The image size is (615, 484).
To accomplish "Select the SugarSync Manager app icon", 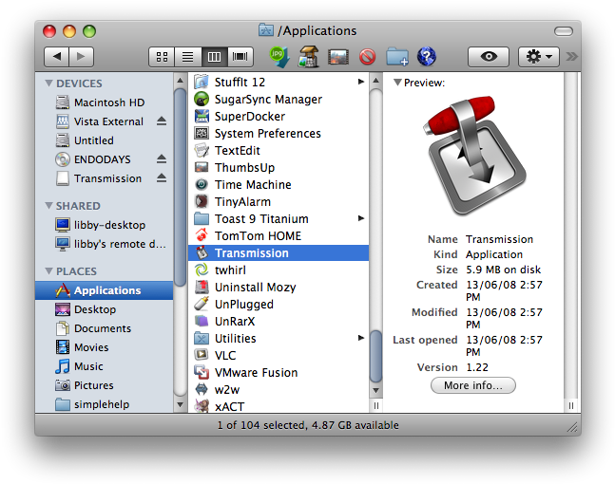I will [x=202, y=99].
